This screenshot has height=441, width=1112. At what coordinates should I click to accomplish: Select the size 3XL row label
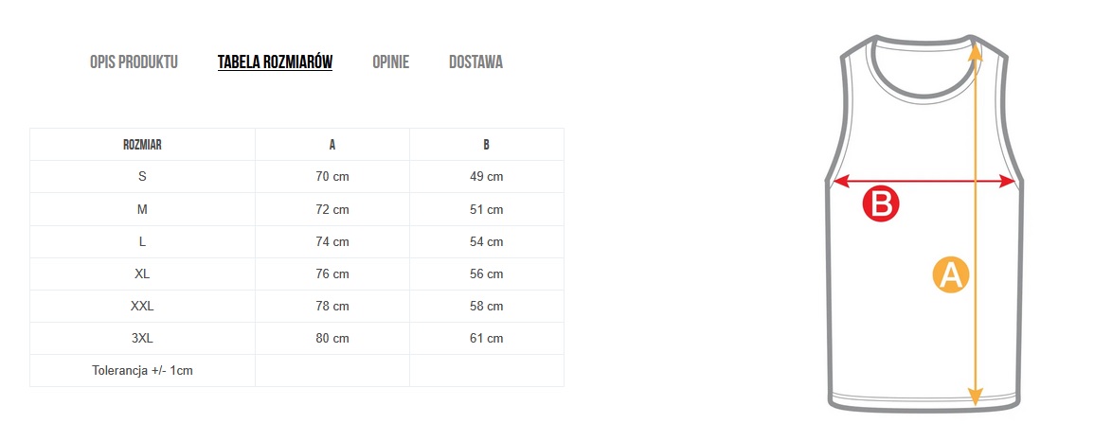(142, 338)
